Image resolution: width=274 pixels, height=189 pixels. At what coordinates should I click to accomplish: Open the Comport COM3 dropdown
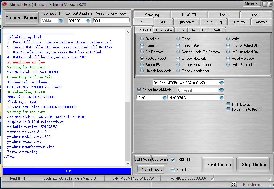coord(61,21)
